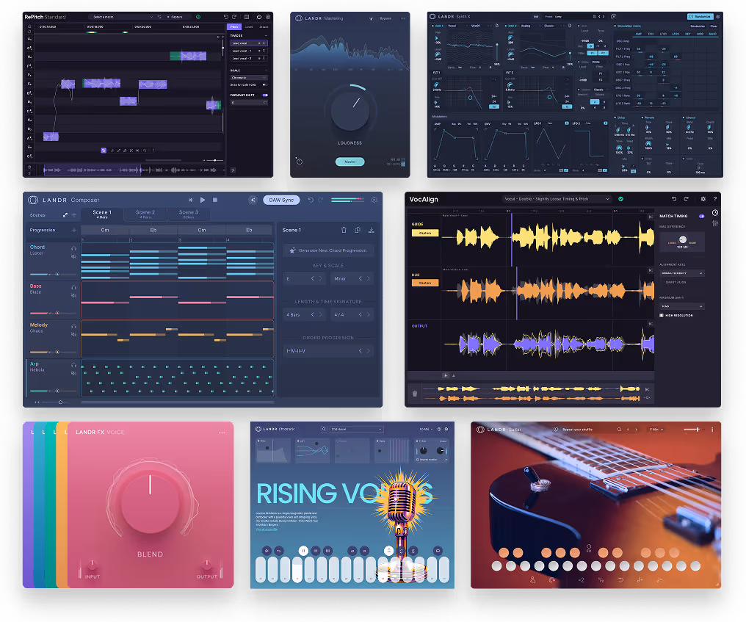Screen dimensions: 746x622
Task: Open VocAlign preset dropdown
Action: (x=556, y=199)
